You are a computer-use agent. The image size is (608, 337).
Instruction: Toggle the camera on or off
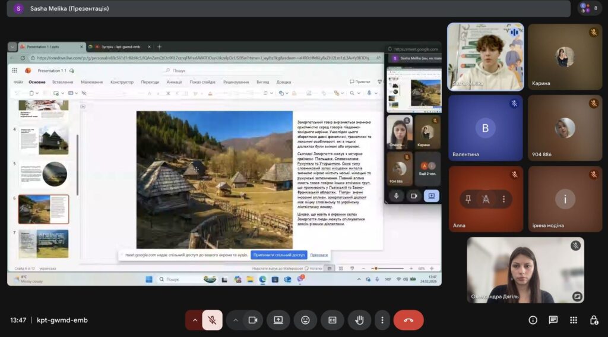click(253, 320)
